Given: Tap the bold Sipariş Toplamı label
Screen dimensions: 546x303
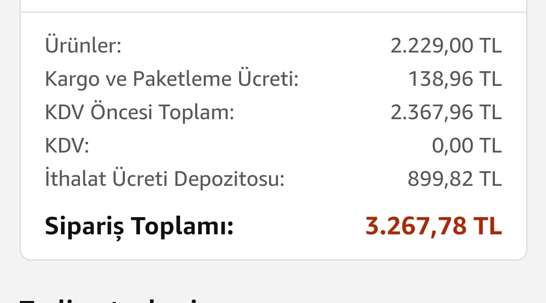Looking at the screenshot, I should pos(139,226).
